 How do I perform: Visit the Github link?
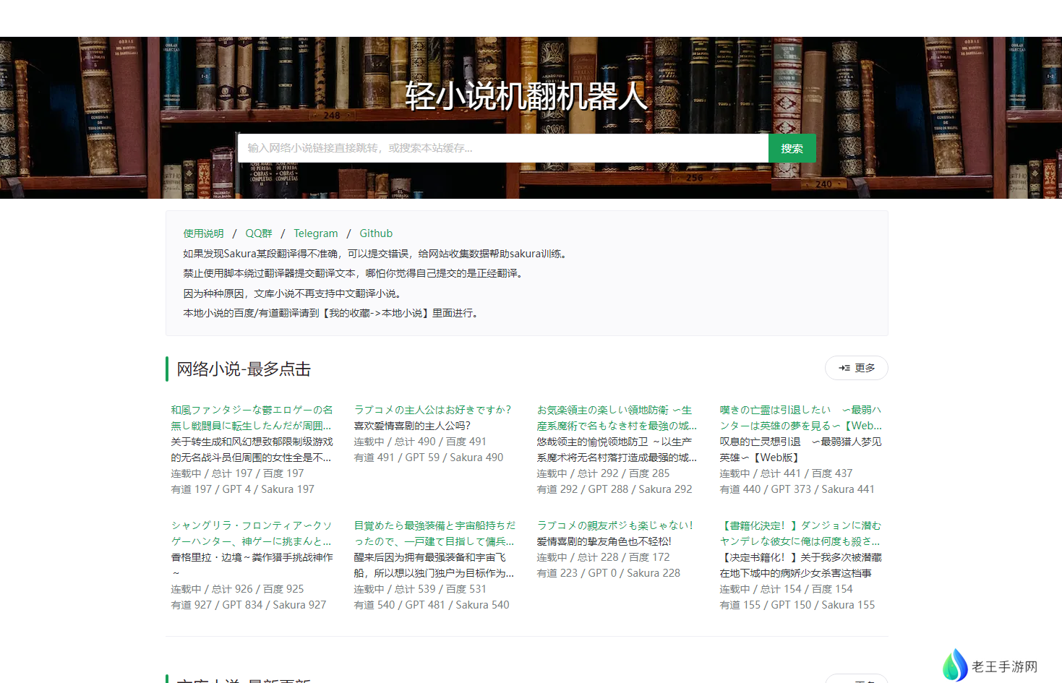pyautogui.click(x=376, y=233)
